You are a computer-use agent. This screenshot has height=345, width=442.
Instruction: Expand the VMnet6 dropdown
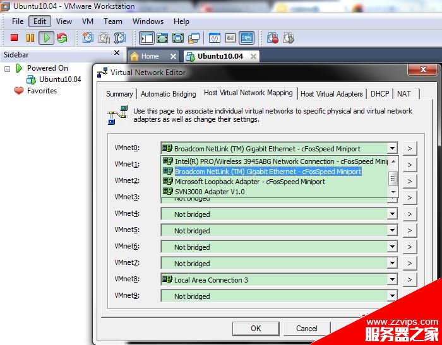click(x=392, y=247)
